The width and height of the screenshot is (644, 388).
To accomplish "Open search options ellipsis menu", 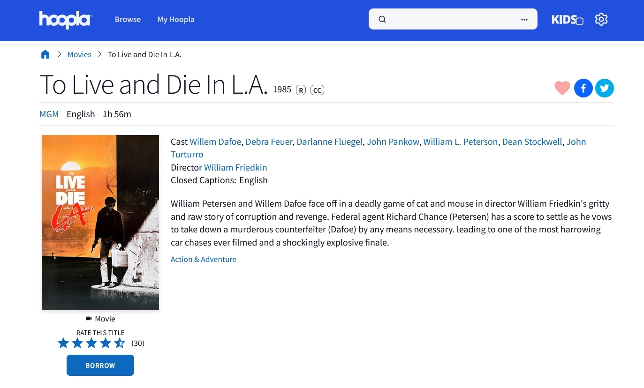I will point(524,19).
